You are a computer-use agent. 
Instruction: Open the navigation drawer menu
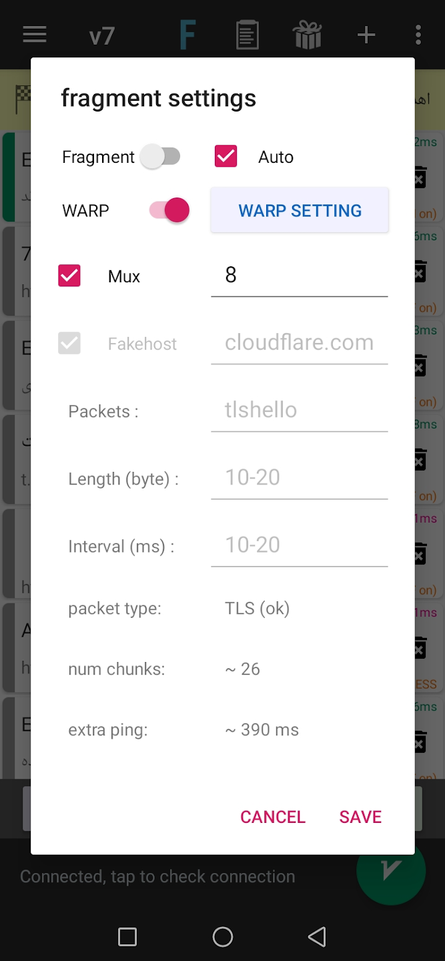(34, 35)
